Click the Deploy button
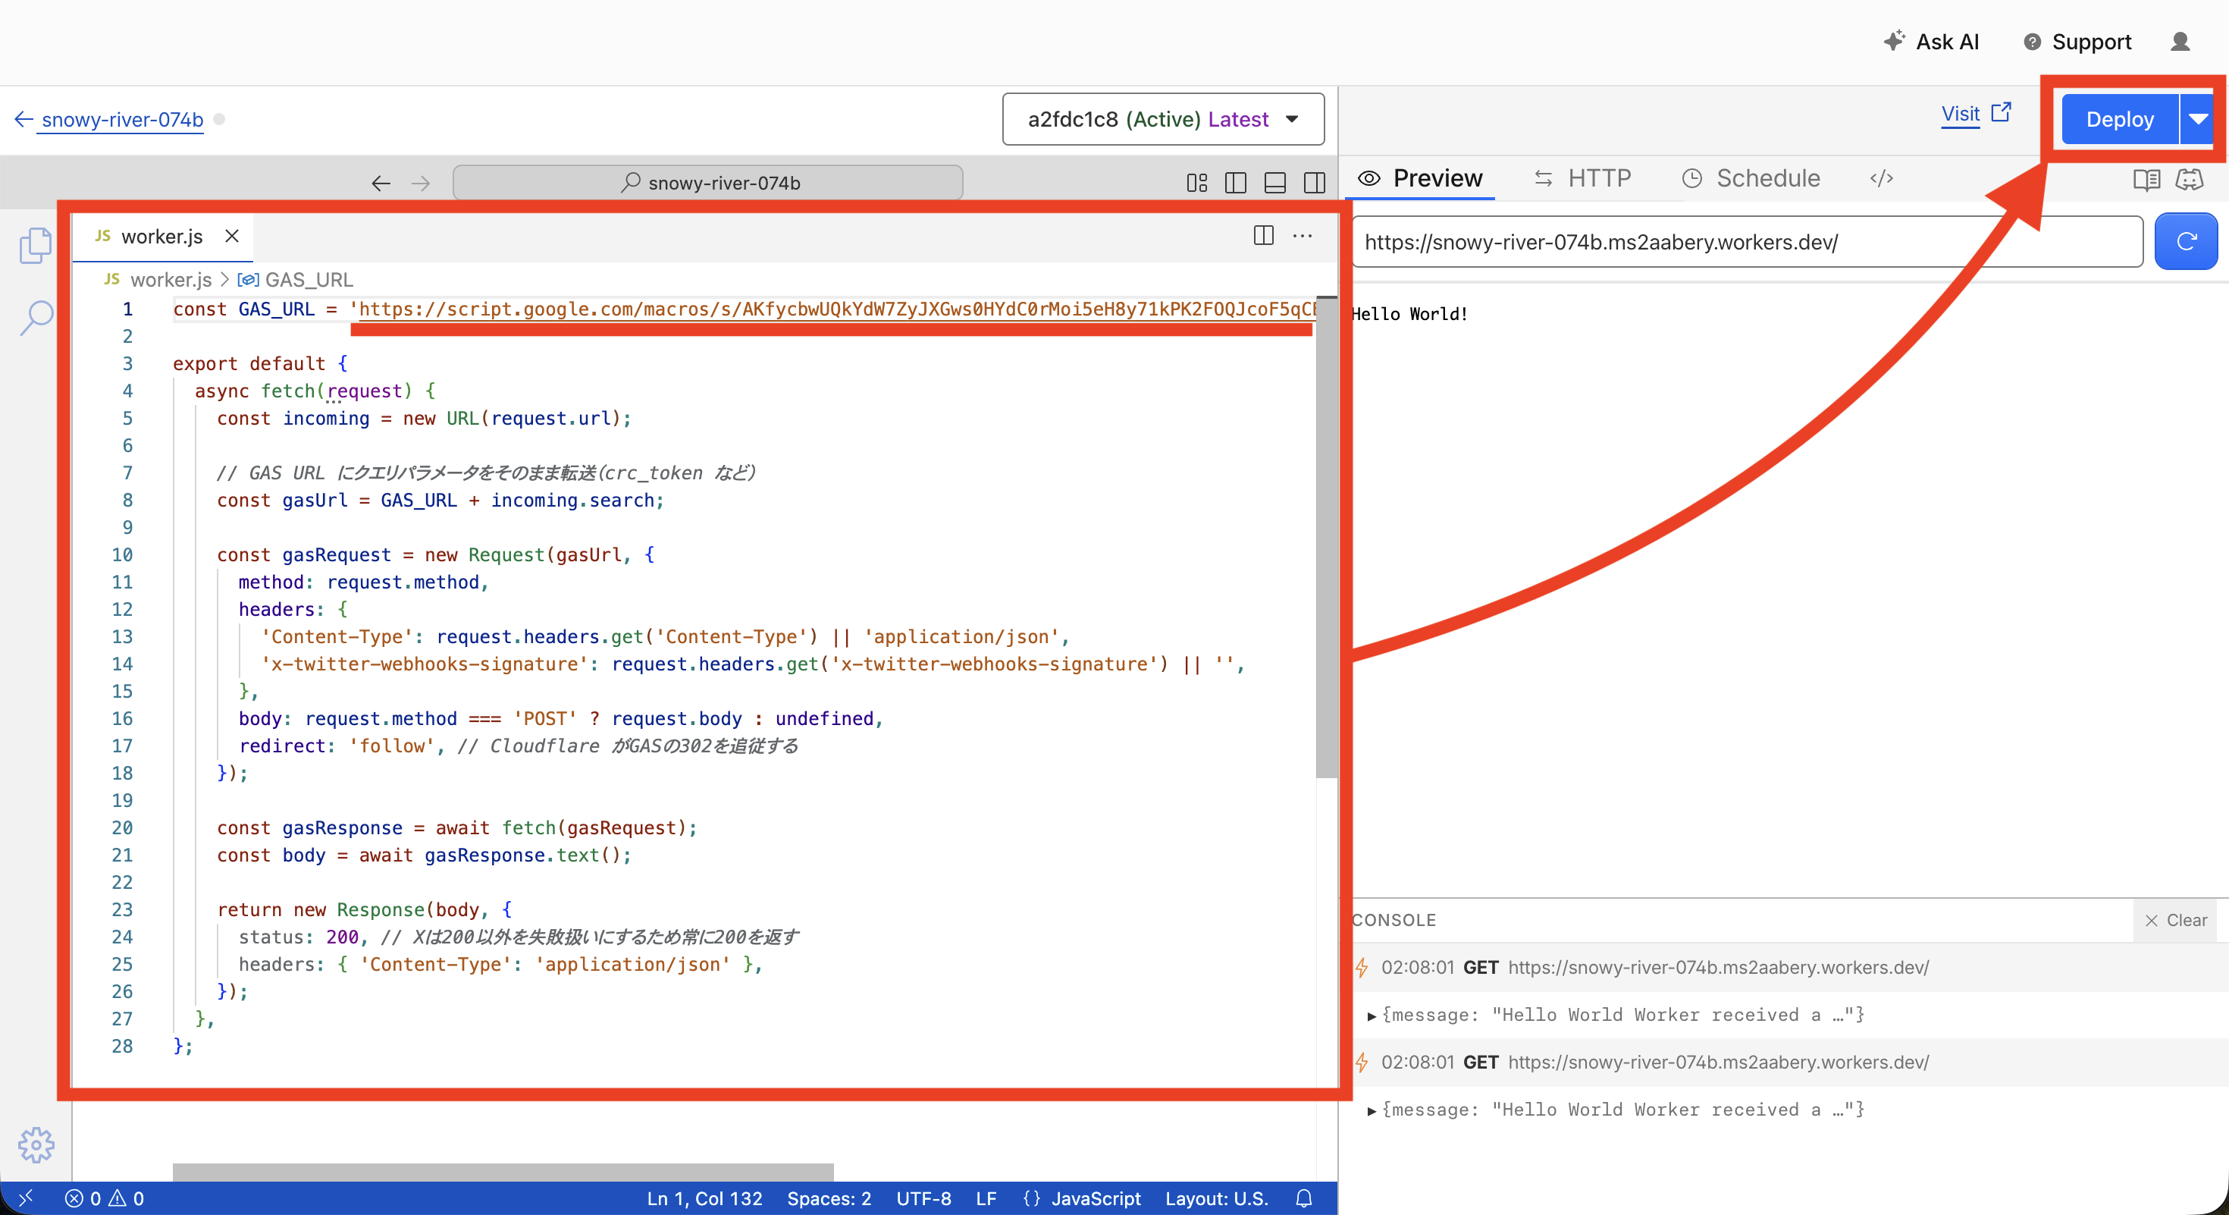This screenshot has width=2229, height=1215. [2119, 119]
